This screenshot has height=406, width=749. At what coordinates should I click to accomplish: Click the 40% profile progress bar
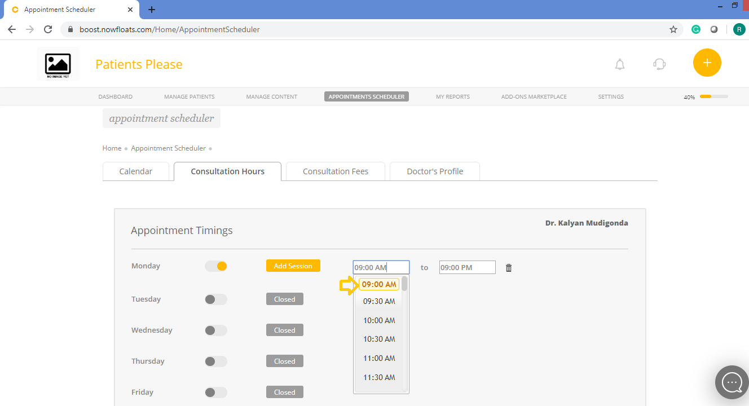(x=714, y=96)
